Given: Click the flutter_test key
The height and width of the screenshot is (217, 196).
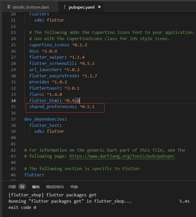Looking at the screenshot, I should coord(44,125).
